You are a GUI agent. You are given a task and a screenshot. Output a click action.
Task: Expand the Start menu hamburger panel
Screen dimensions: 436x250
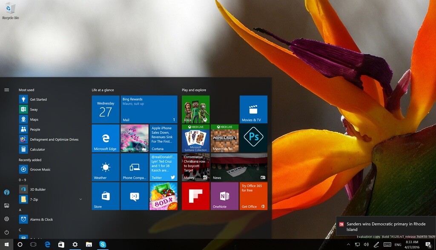[x=6, y=90]
